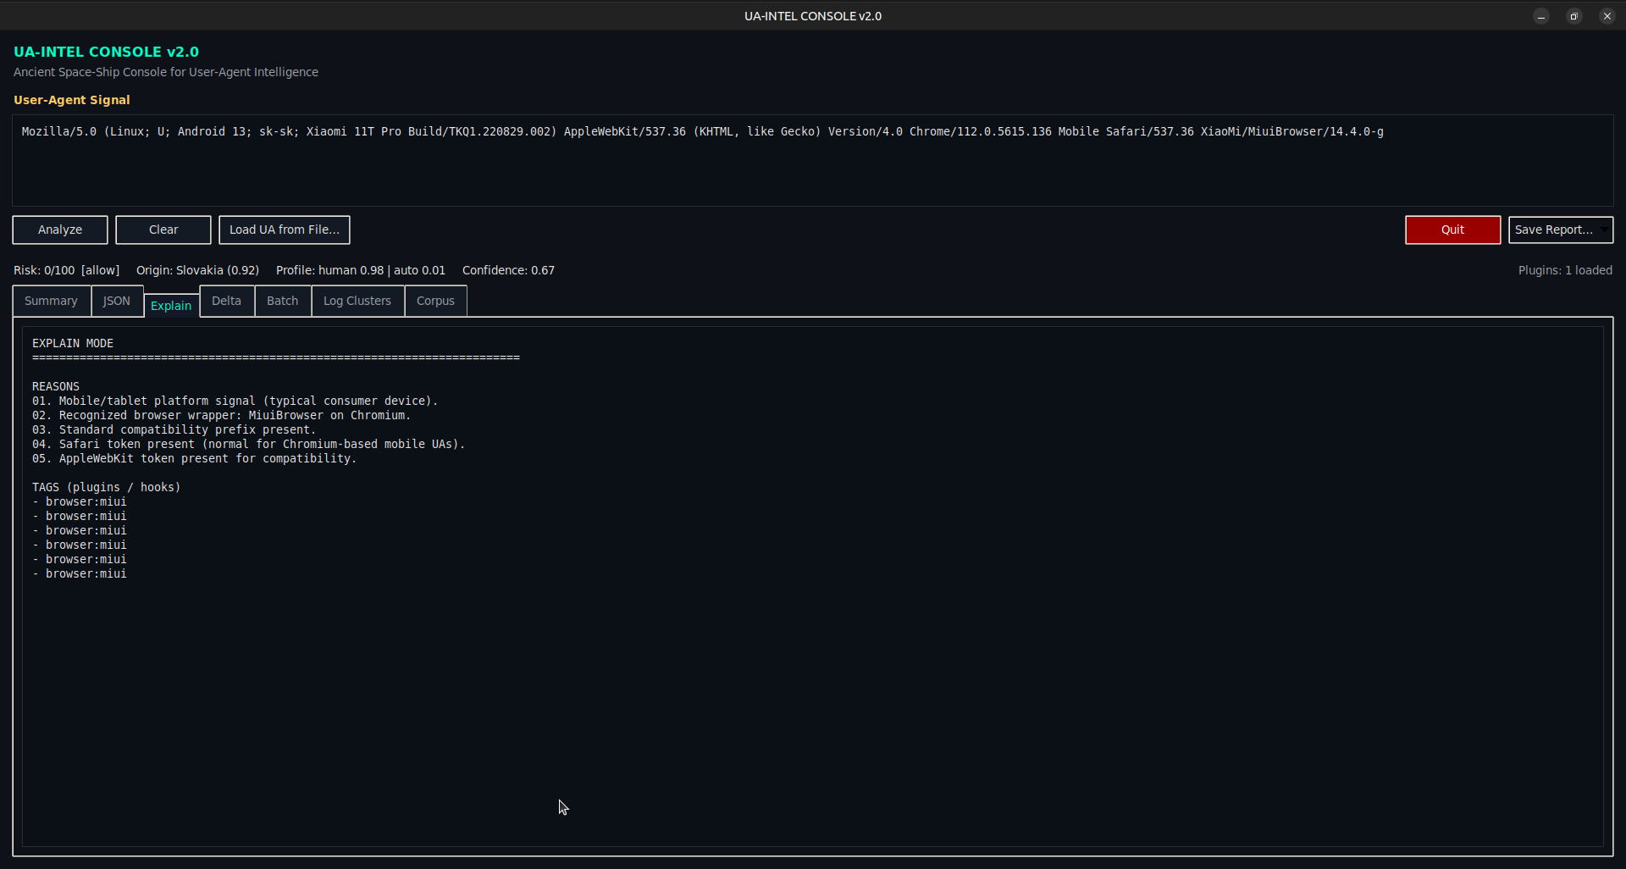Select the Explain tab
This screenshot has height=869, width=1626.
[171, 306]
